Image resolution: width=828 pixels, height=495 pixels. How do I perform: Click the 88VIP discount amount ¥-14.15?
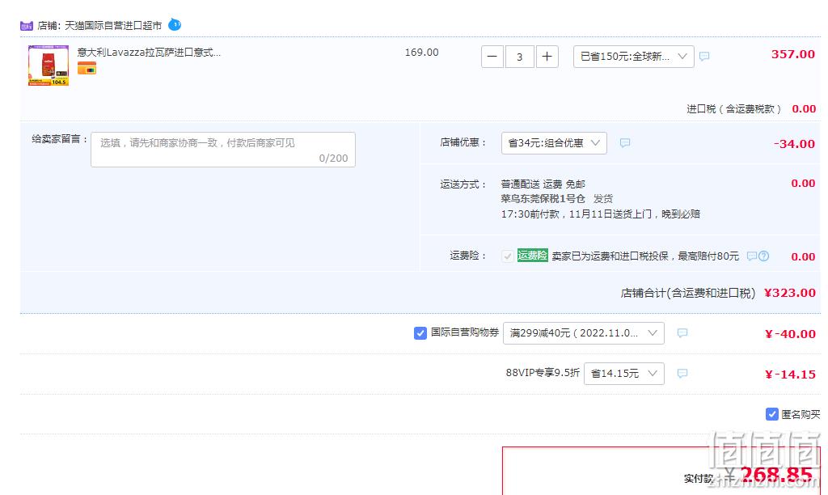tap(790, 374)
